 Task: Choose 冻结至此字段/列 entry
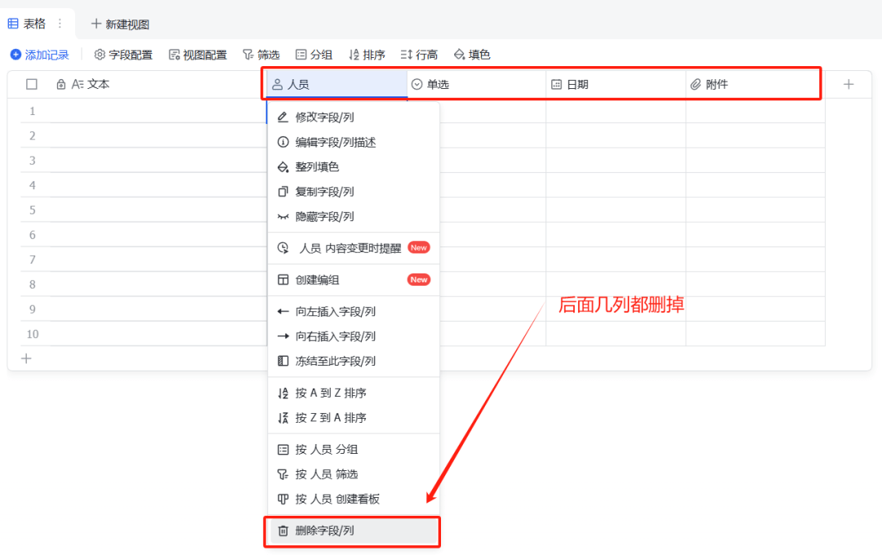pos(354,361)
